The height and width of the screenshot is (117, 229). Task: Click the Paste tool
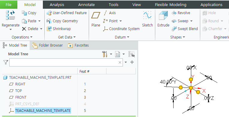point(29,21)
